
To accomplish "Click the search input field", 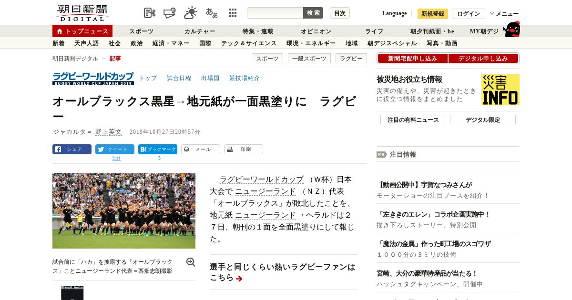I will [275, 13].
